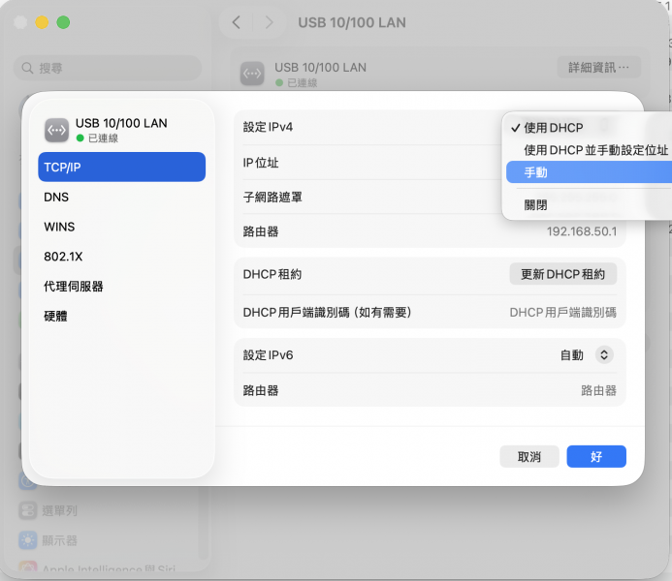Open the TCP/IP section
The width and height of the screenshot is (672, 581).
[x=122, y=167]
